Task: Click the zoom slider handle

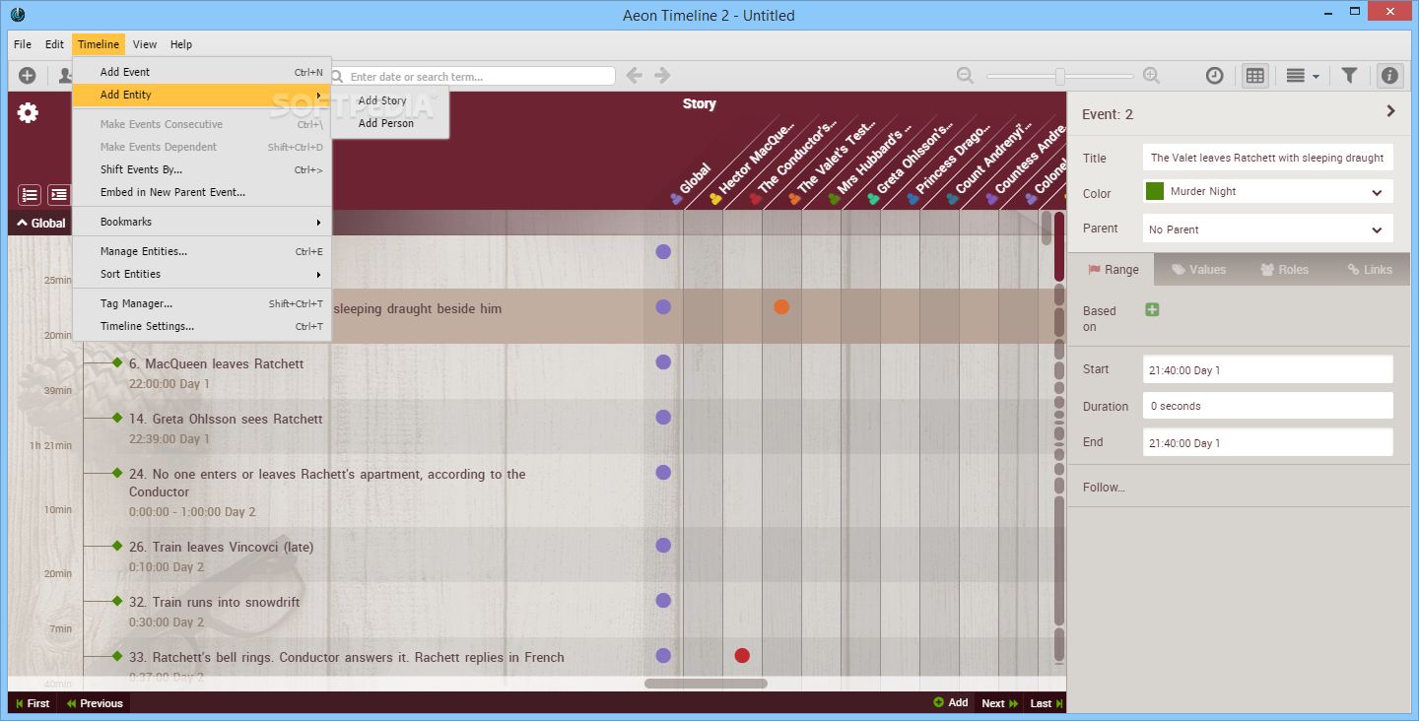Action: 1059,76
